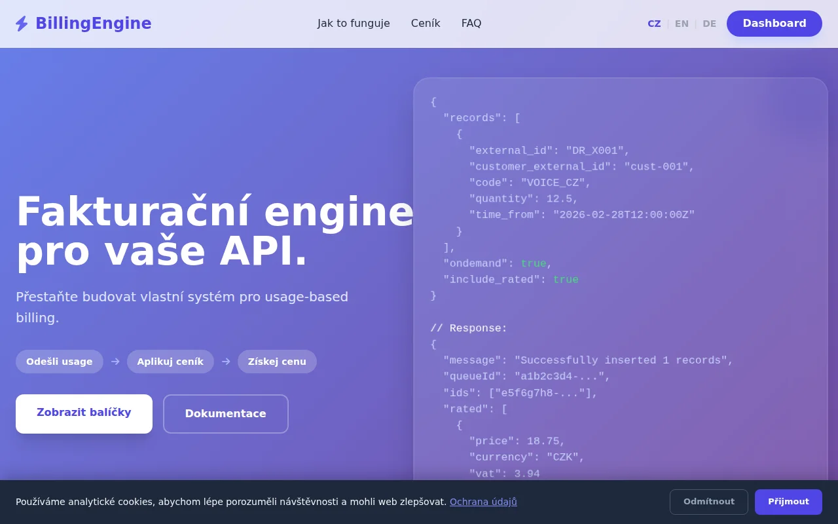Select the 'Získej cenu' step pill

click(x=277, y=362)
